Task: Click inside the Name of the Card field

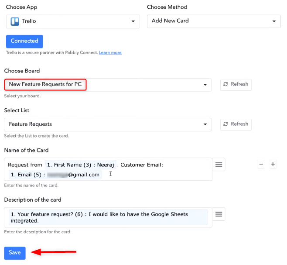Action: pos(108,169)
